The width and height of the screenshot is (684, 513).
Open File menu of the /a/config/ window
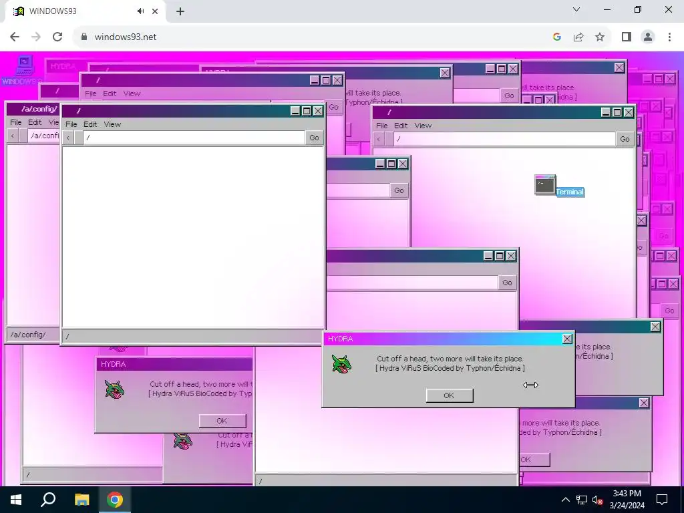(x=16, y=122)
